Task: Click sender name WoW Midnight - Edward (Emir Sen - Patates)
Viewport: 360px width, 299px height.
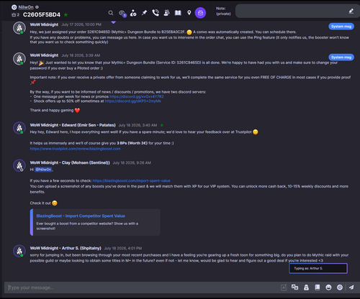Action: [73, 125]
